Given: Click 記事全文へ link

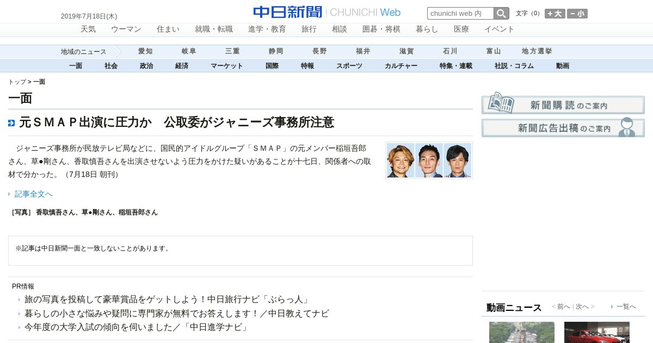Looking at the screenshot, I should tap(34, 194).
